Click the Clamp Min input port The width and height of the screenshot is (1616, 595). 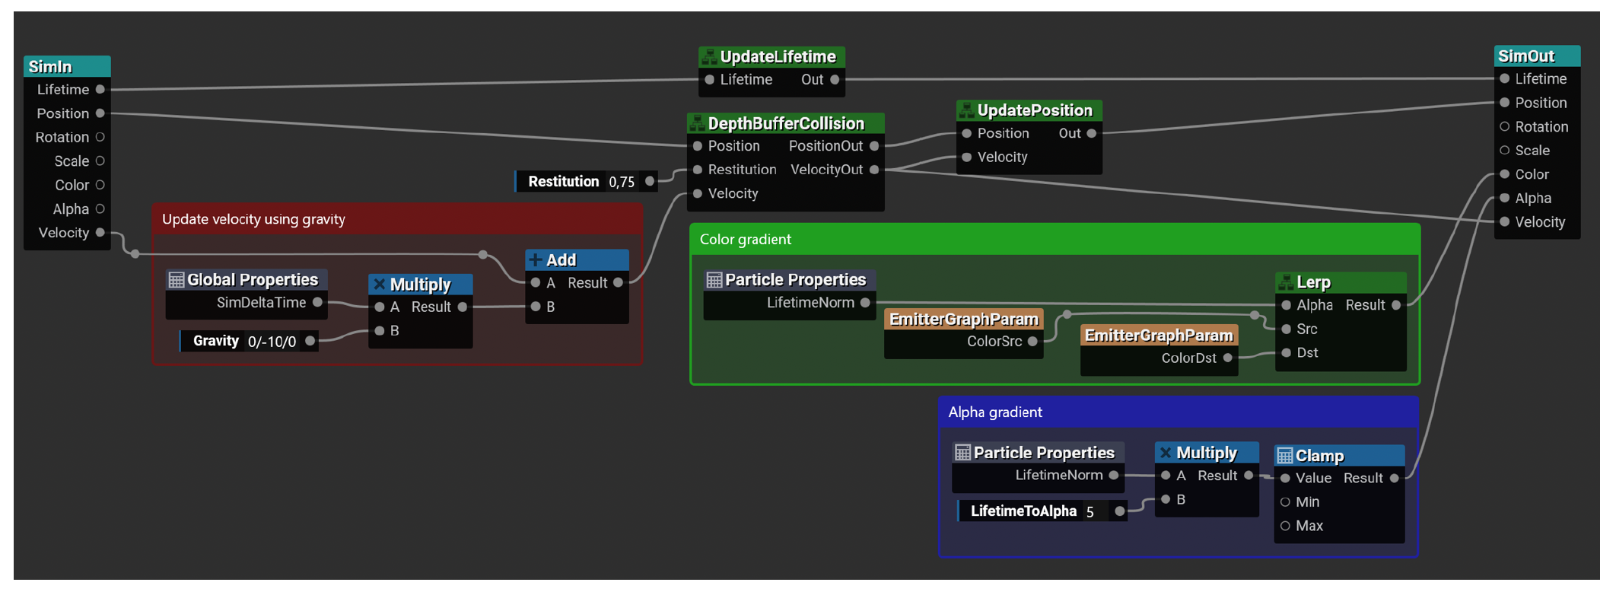[1285, 502]
